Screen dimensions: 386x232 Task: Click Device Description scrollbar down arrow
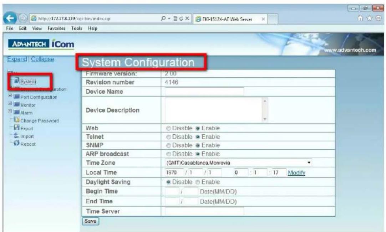265,119
